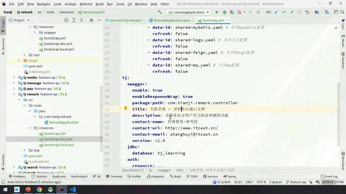This screenshot has height=194, width=346.
Task: Open the Refactor menu
Action: point(86,4)
